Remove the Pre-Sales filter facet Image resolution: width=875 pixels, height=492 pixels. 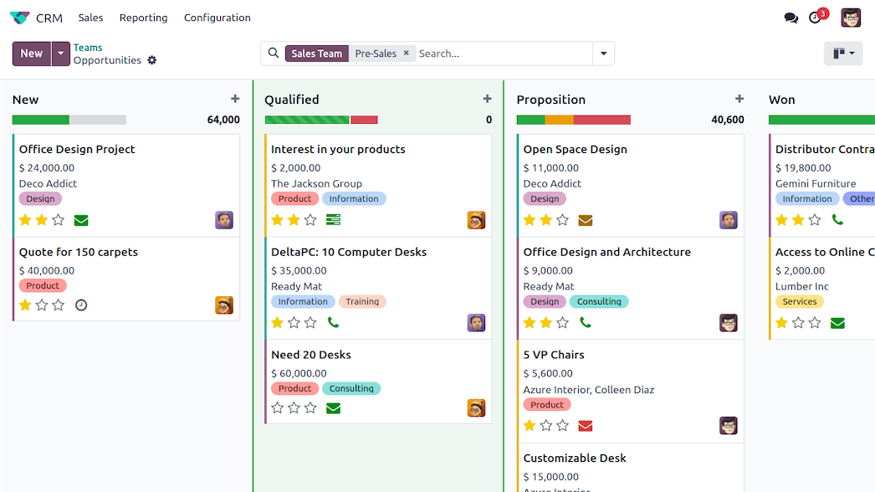pyautogui.click(x=407, y=53)
